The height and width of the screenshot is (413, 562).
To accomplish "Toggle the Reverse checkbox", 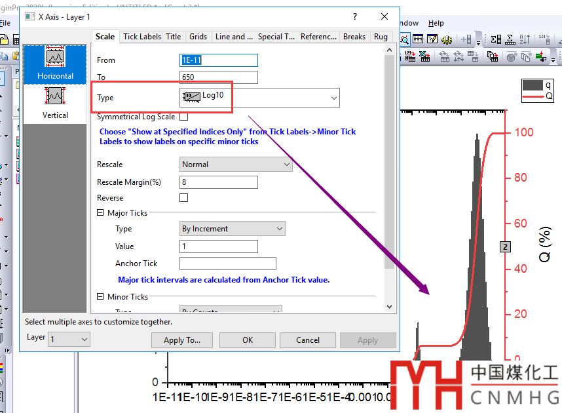I will [x=183, y=198].
